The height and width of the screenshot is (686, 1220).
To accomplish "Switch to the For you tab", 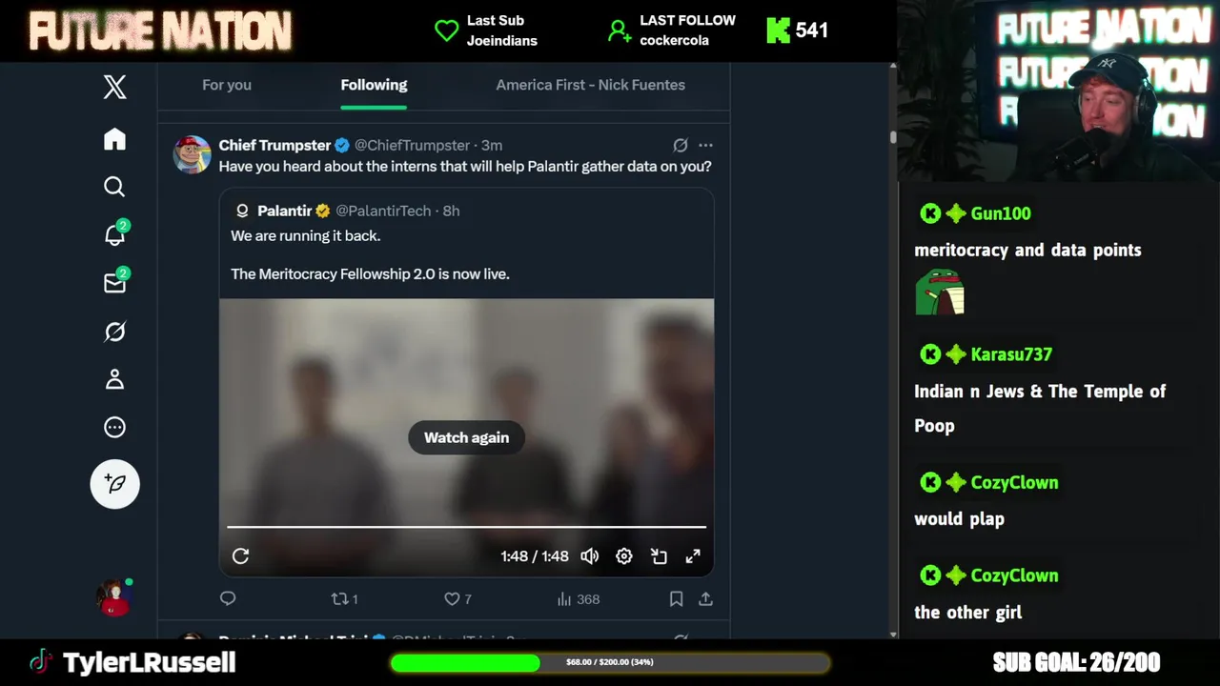I will [x=227, y=85].
